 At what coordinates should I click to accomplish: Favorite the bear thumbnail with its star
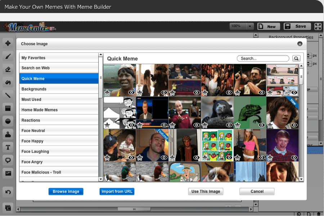point(205,125)
